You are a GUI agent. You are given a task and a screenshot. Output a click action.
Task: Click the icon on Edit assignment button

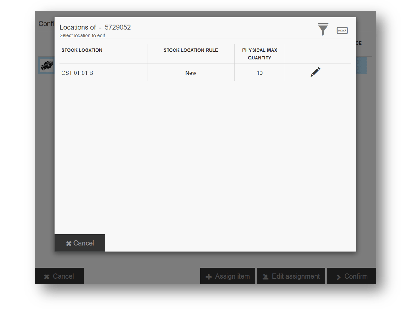tap(265, 277)
